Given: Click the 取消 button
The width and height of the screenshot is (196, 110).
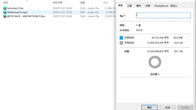Looking at the screenshot, I should 167,107.
